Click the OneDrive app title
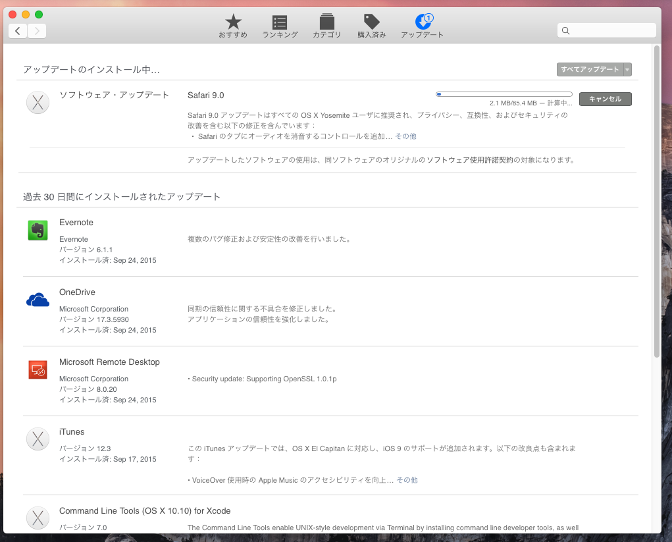Image resolution: width=672 pixels, height=542 pixels. point(77,292)
